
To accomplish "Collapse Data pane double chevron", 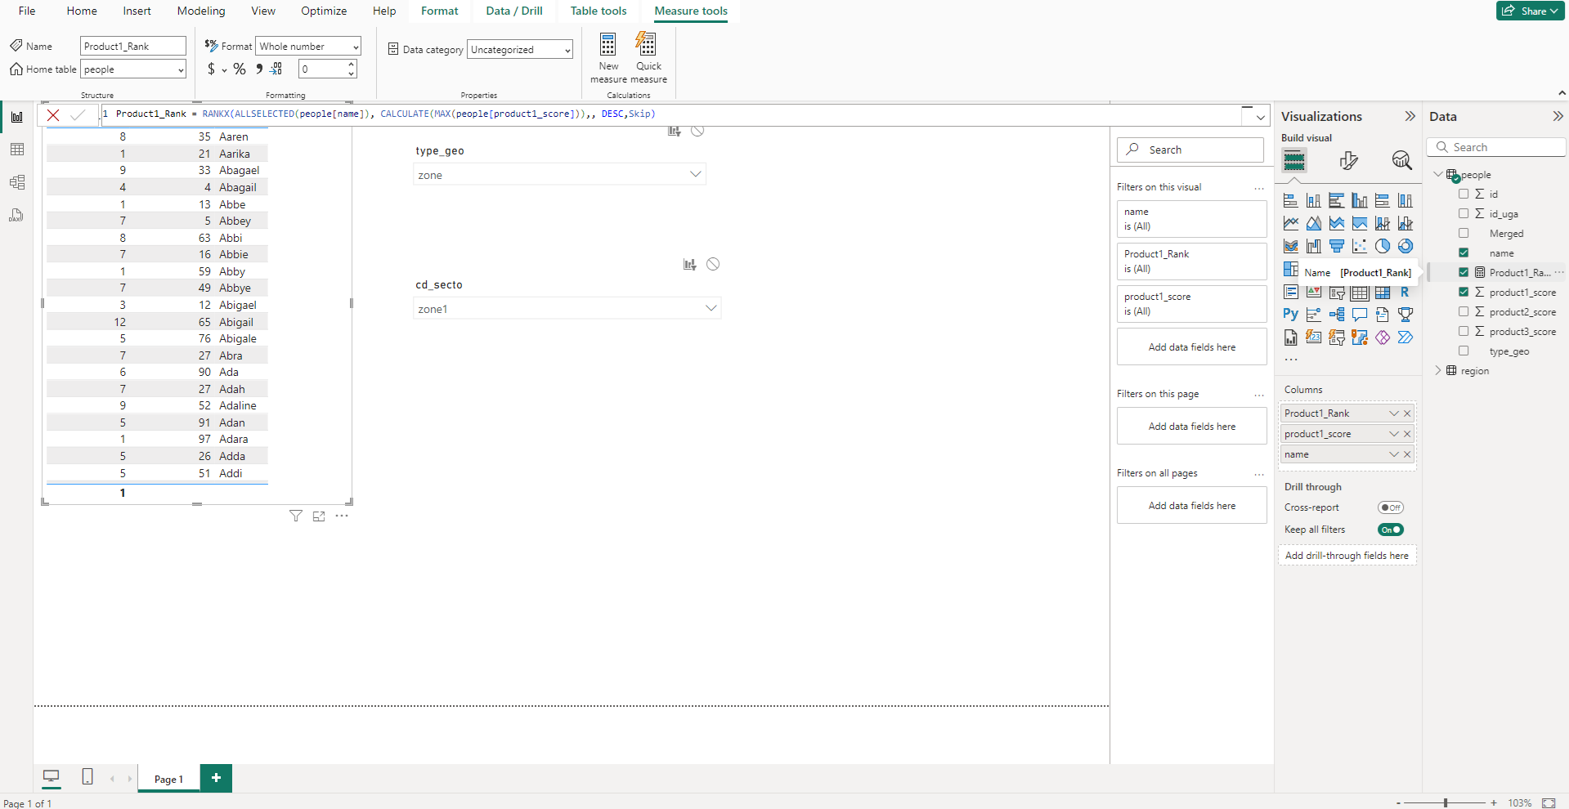I will click(x=1558, y=116).
